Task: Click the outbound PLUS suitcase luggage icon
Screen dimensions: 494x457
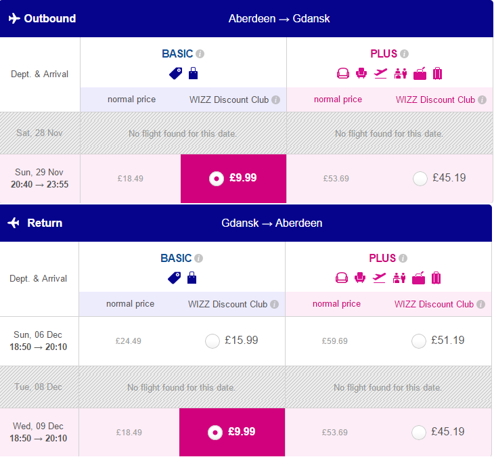Action: tap(437, 73)
